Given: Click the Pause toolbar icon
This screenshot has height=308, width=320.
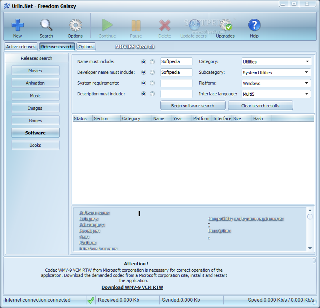Looking at the screenshot, I should point(136,26).
